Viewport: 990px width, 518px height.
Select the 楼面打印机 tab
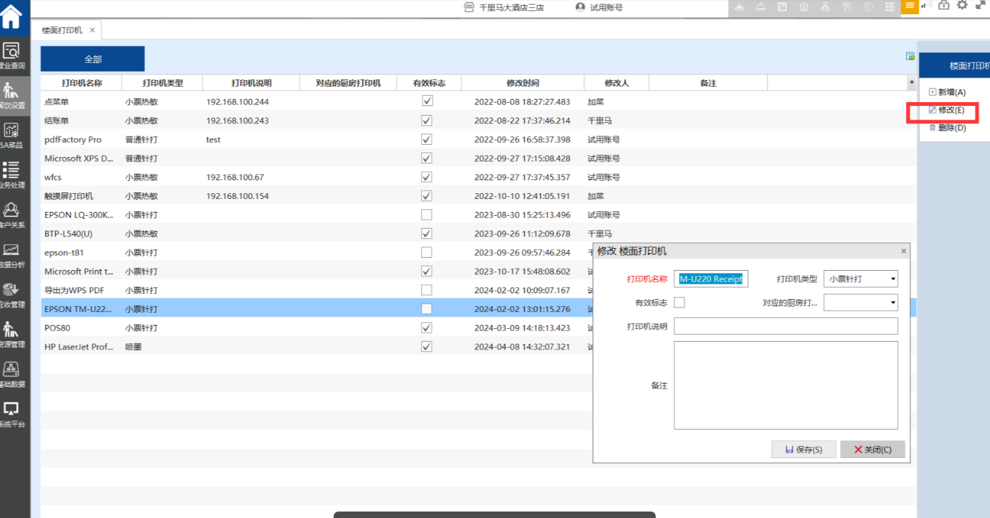coord(62,30)
